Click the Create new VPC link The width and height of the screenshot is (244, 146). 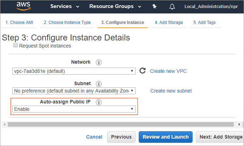(168, 71)
